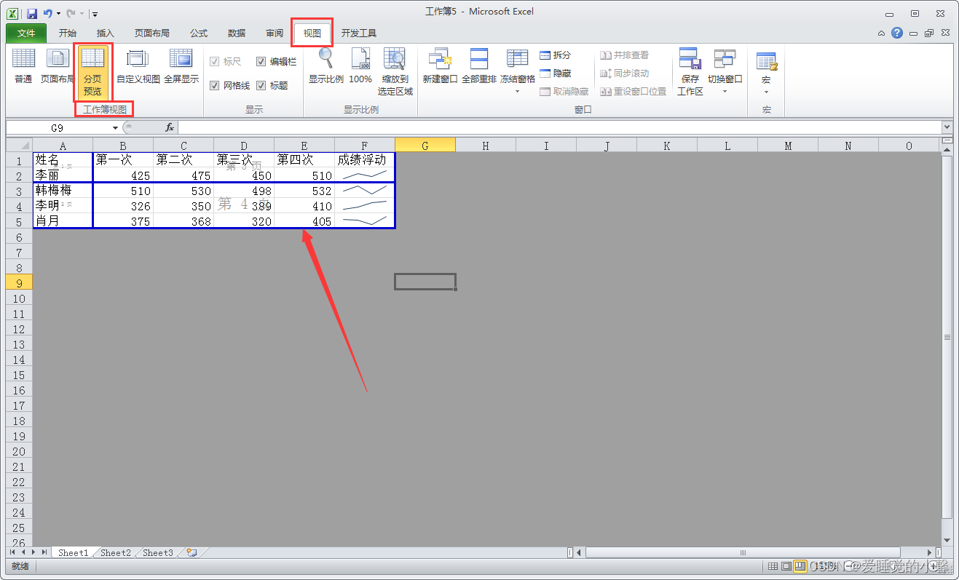
Task: Toggle Formula Bar (编辑栏) checkbox
Action: pos(261,61)
